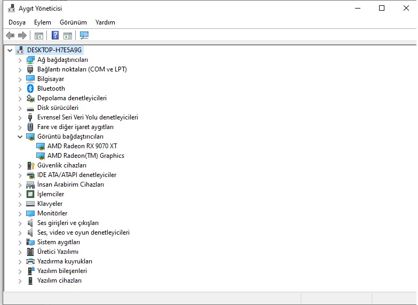This screenshot has width=418, height=305.
Task: Select the Depolama denetleyicileri row
Action: point(72,98)
